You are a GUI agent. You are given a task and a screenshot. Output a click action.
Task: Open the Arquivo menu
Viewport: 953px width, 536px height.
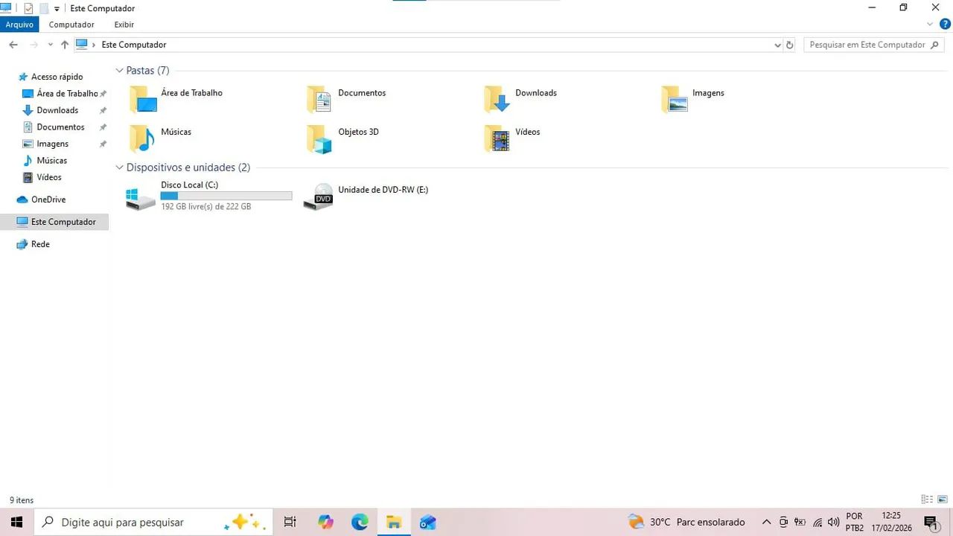19,24
